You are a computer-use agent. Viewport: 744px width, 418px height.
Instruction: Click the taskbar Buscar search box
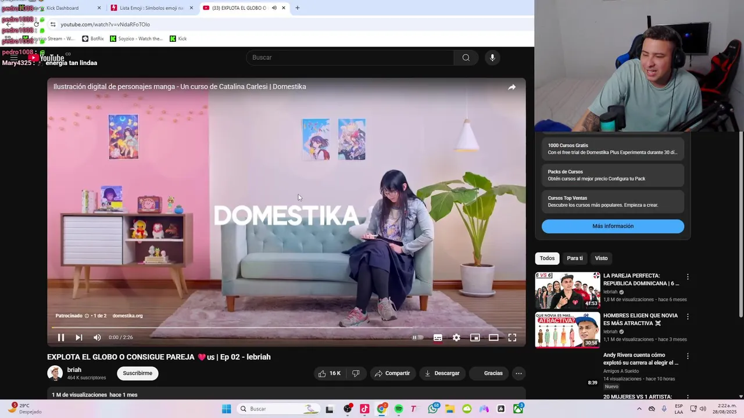pos(279,409)
